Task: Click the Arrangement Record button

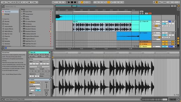Action: 75,2
